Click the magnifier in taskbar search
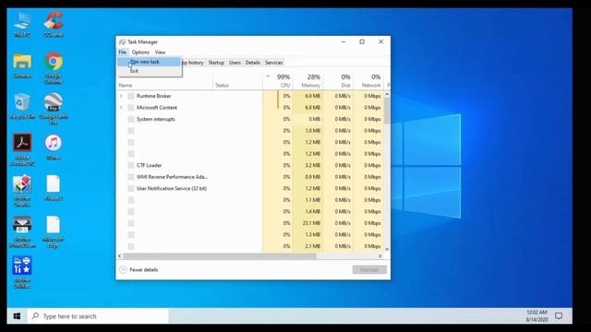 [x=35, y=315]
